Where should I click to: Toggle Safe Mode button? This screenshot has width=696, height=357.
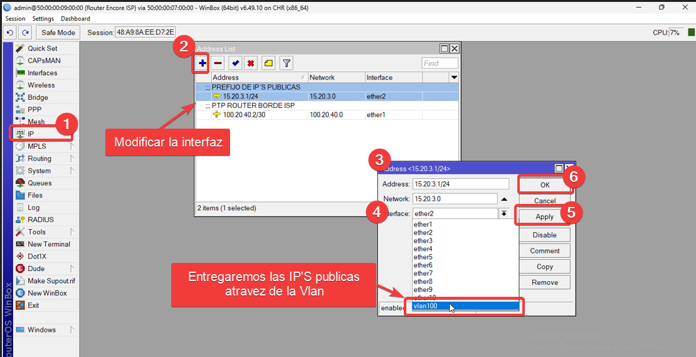58,33
